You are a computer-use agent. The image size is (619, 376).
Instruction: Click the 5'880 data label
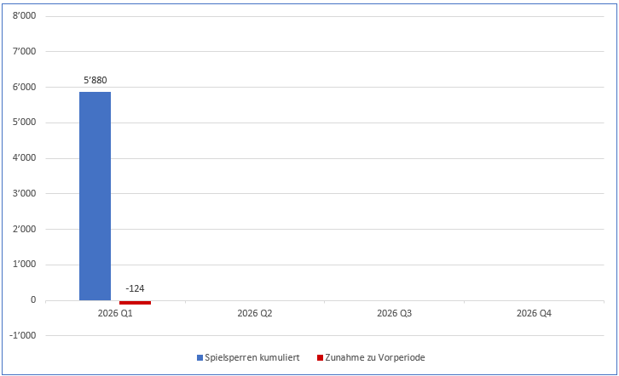click(x=95, y=80)
